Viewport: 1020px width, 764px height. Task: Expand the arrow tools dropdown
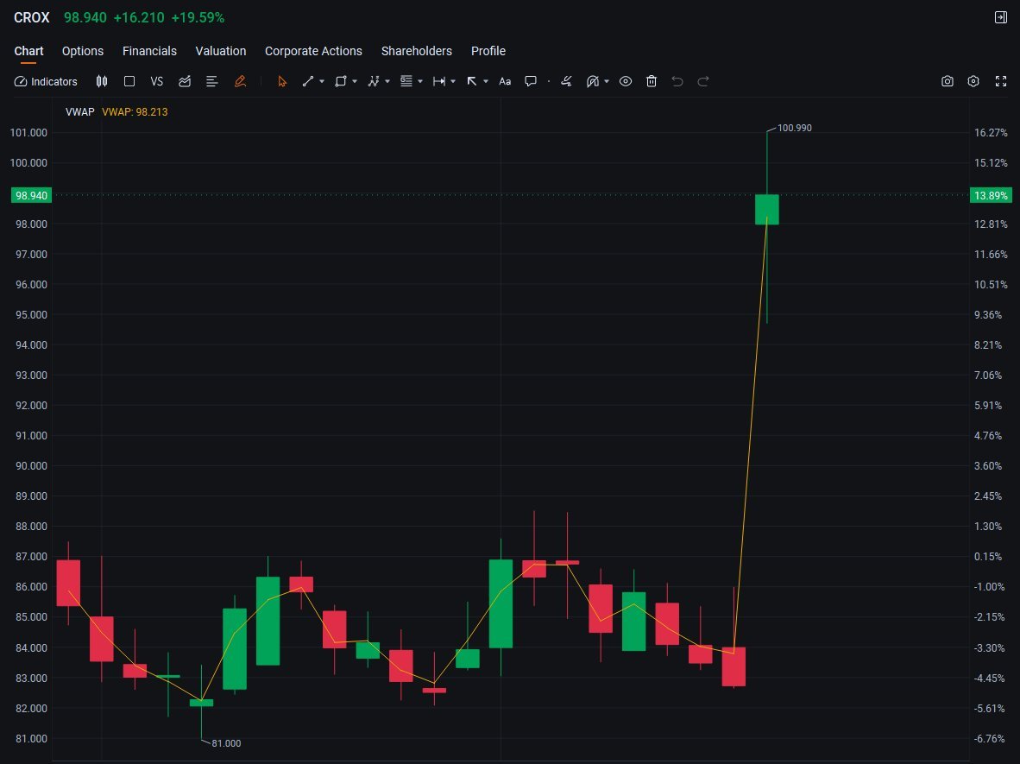click(486, 81)
